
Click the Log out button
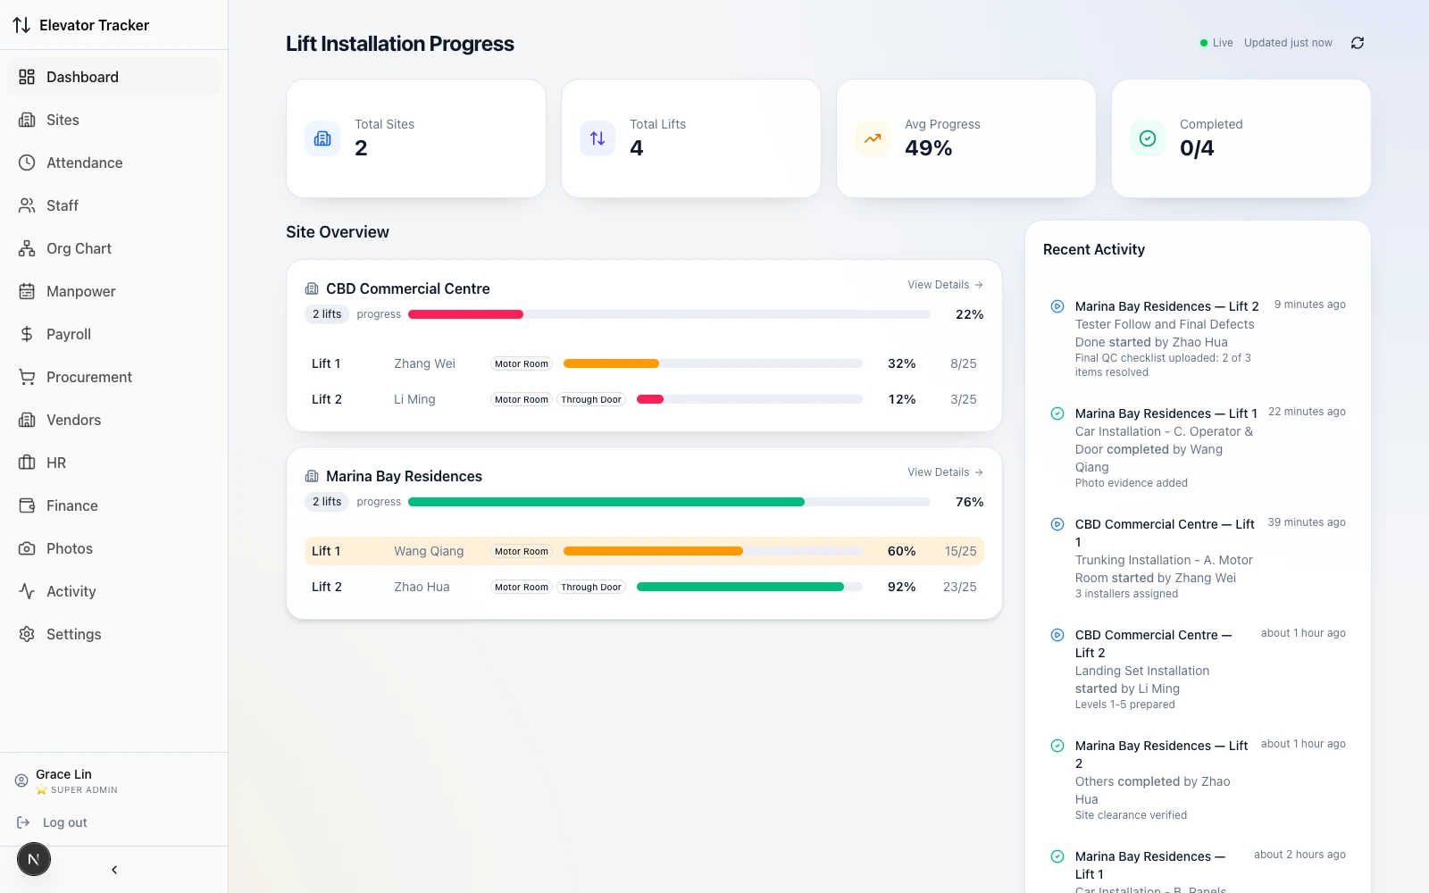(x=53, y=822)
